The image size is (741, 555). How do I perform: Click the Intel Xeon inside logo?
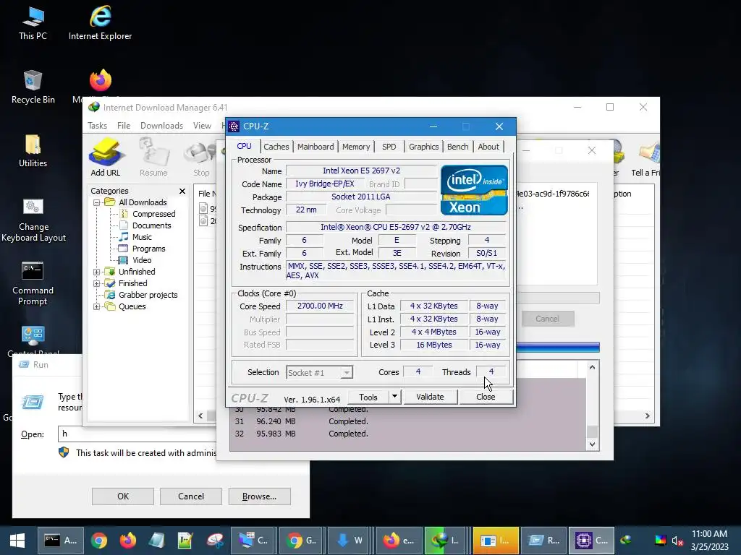474,190
